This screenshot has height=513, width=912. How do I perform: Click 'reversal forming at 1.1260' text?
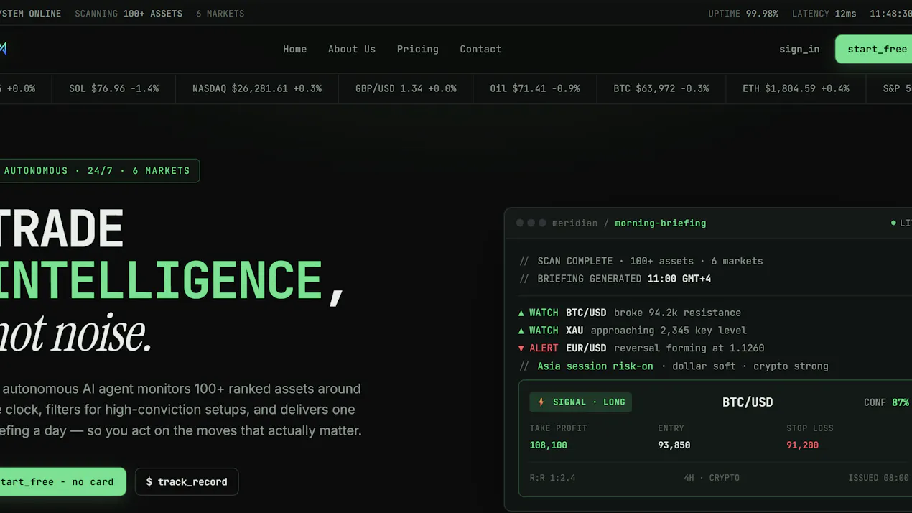pos(689,348)
